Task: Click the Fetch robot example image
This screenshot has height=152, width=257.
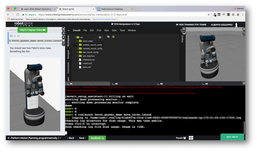Action: coord(35,94)
